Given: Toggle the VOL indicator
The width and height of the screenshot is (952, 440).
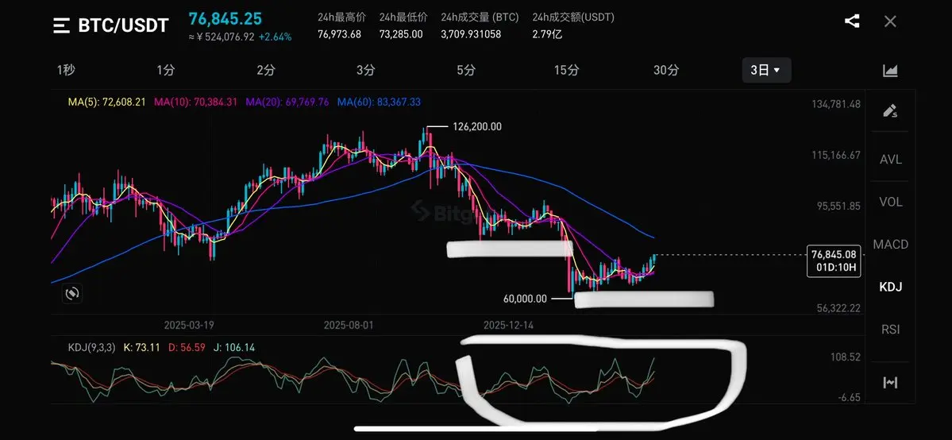Looking at the screenshot, I should [891, 202].
